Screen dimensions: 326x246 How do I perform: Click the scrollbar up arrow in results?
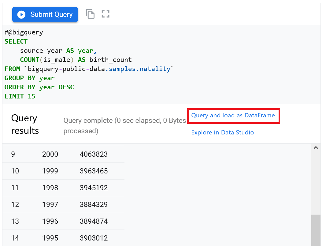coord(316,148)
